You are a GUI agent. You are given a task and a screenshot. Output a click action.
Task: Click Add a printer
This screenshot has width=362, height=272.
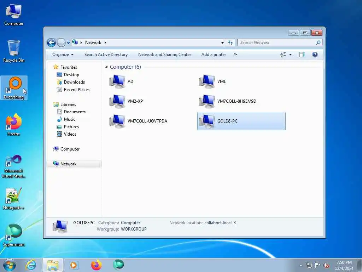(214, 55)
